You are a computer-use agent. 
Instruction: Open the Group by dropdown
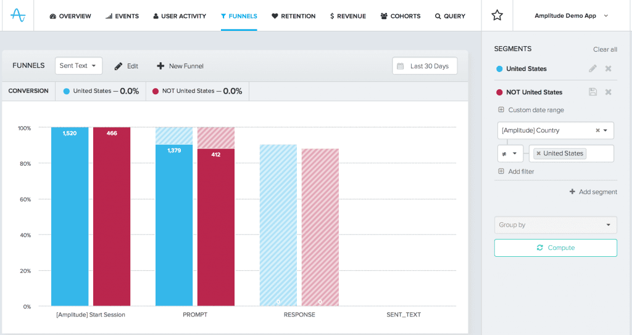point(555,225)
